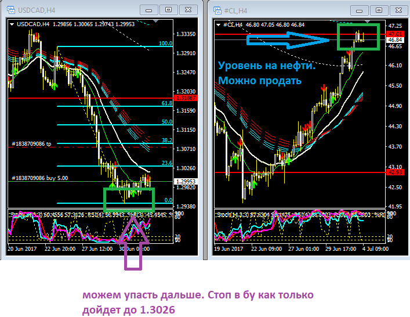410x317 pixels.
Task: Minimize the #CL,H4 chart window
Action: click(x=360, y=10)
